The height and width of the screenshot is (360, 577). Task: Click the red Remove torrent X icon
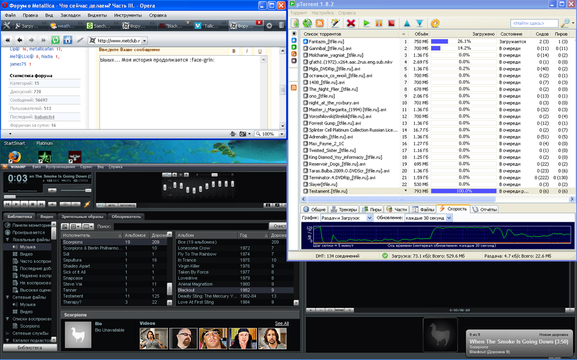coord(350,23)
